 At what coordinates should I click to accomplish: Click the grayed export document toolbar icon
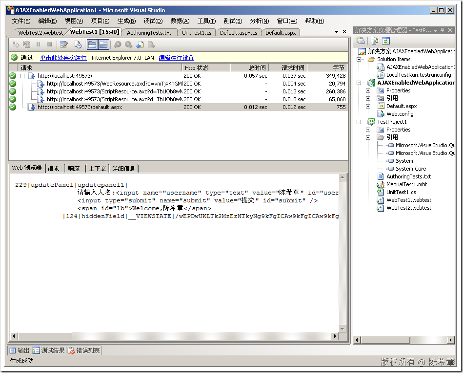point(151,44)
